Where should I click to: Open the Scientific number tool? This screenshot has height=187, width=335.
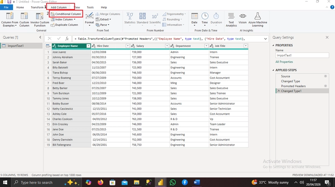click(x=155, y=18)
